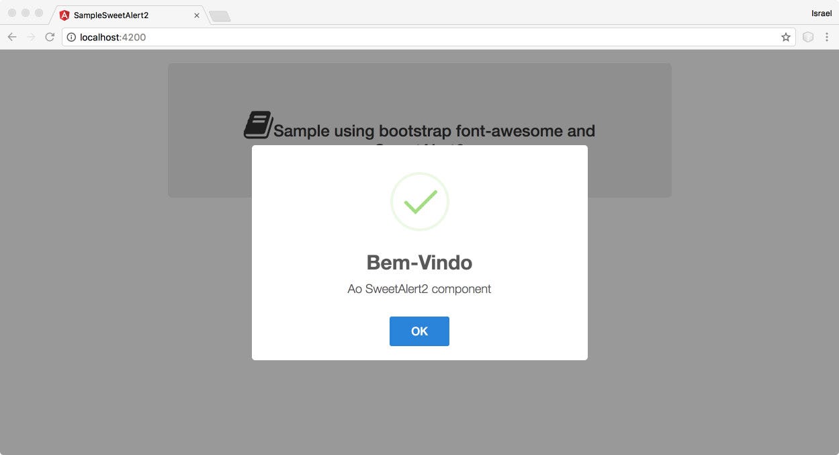Reload the localhost page
This screenshot has width=839, height=455.
click(49, 37)
